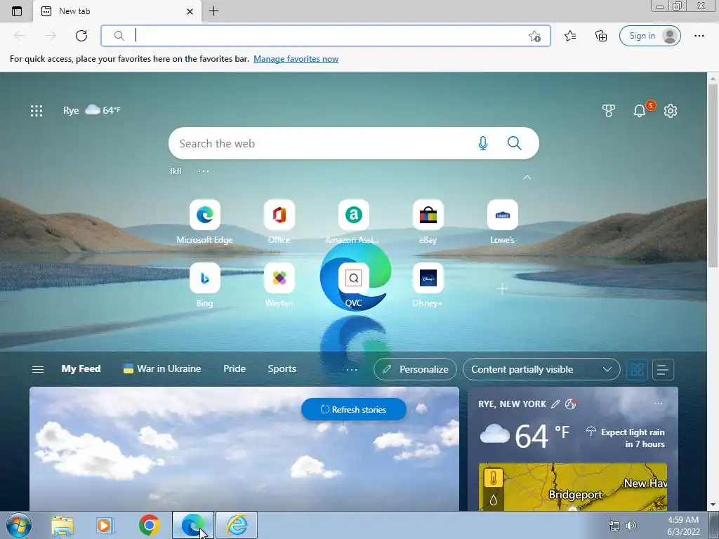Open the Collections icon
The width and height of the screenshot is (719, 539).
[x=601, y=36]
